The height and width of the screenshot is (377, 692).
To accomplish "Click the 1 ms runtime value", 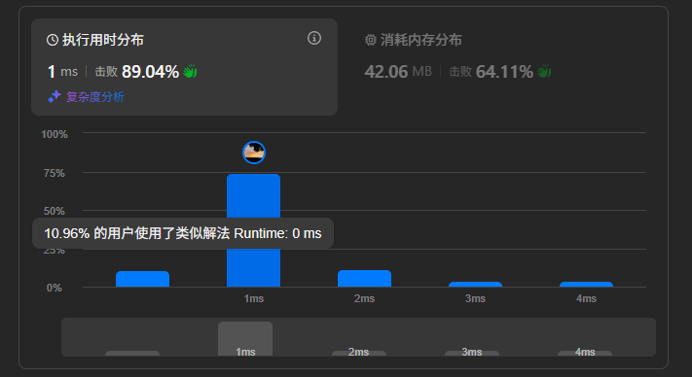I will 62,71.
